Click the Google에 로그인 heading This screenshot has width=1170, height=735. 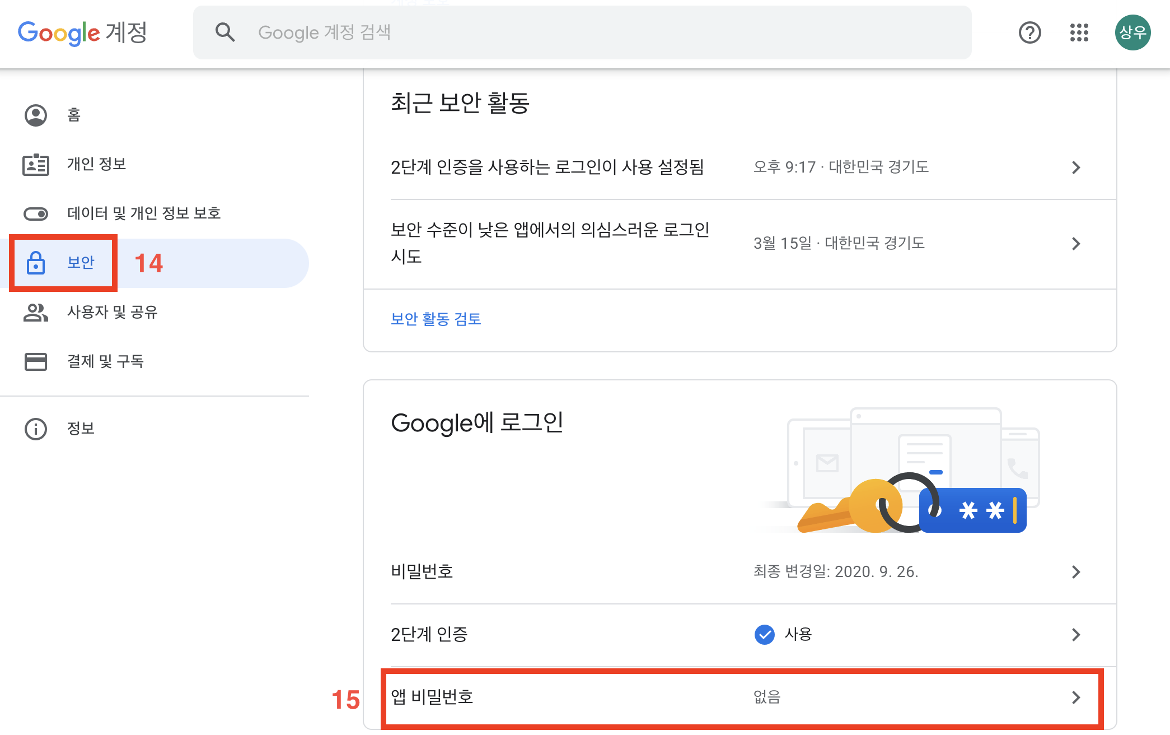(477, 422)
